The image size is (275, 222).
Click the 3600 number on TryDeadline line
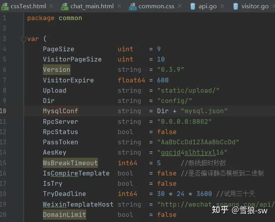pos(204,194)
